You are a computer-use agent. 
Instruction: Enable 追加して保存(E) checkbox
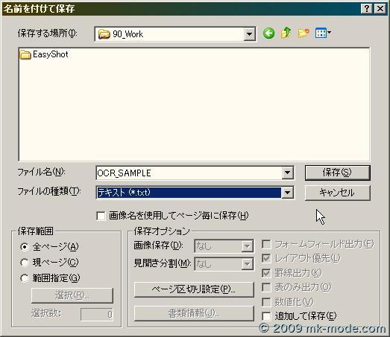(266, 316)
